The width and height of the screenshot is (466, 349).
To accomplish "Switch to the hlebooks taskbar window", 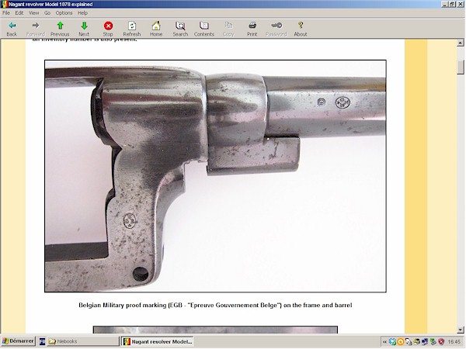I will 83,341.
